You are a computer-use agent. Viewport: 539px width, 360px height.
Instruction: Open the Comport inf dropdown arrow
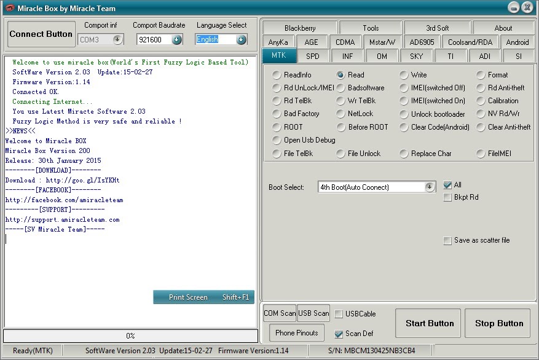pyautogui.click(x=117, y=39)
